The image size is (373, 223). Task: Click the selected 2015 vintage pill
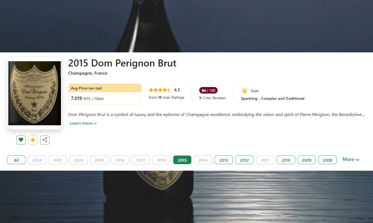pos(182,160)
